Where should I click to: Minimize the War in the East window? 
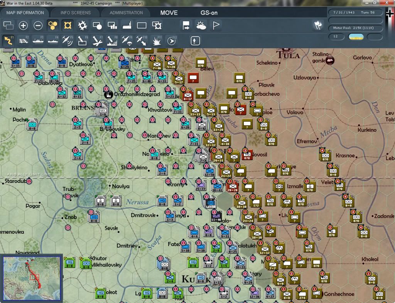366,3
